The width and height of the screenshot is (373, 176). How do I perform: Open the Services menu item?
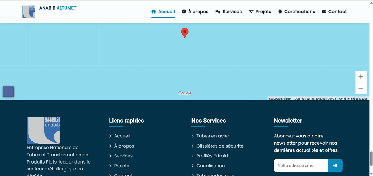(228, 12)
